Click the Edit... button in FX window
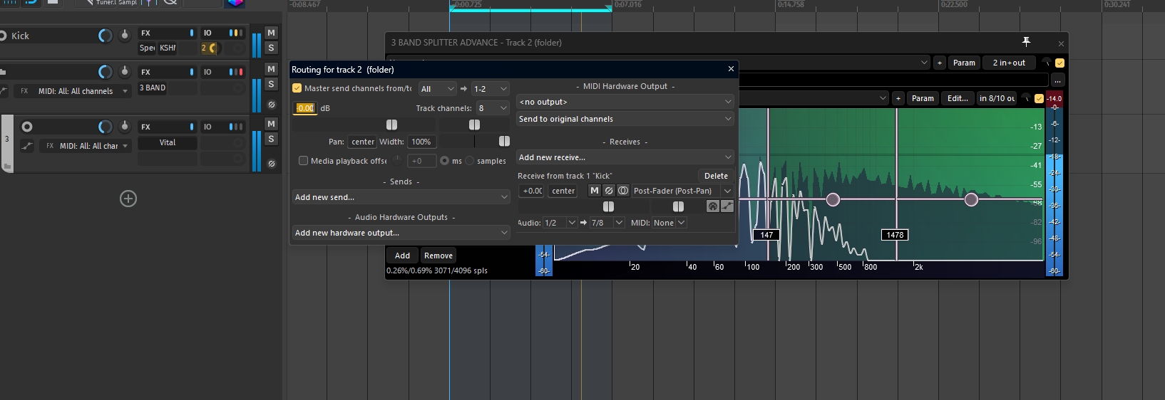 pos(957,98)
